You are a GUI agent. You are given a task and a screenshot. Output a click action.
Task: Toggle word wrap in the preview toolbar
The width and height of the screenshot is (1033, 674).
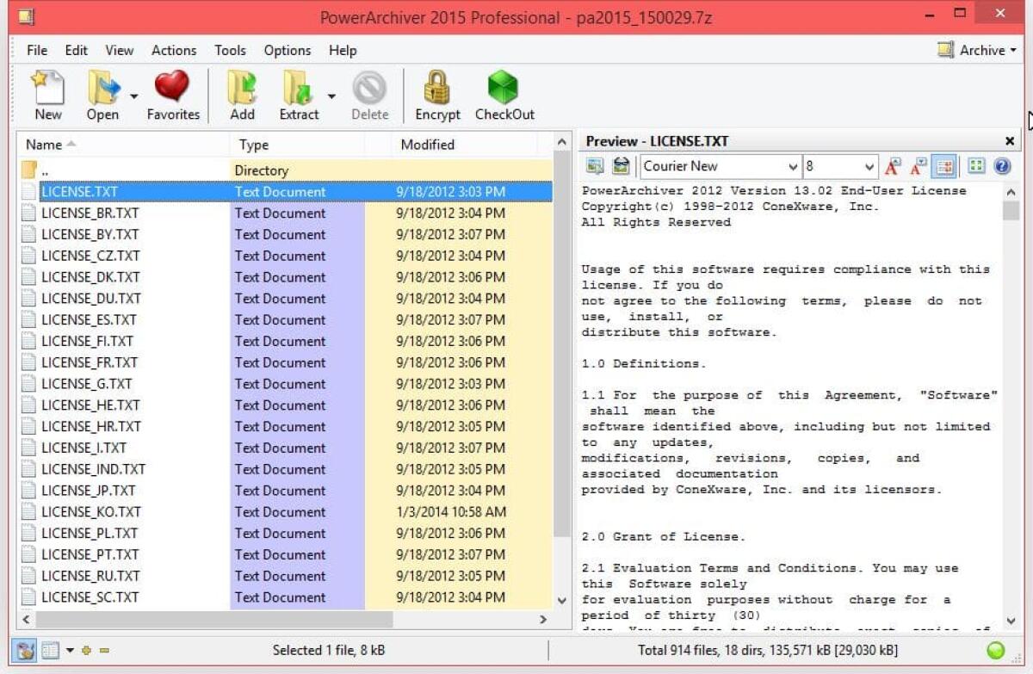[943, 165]
